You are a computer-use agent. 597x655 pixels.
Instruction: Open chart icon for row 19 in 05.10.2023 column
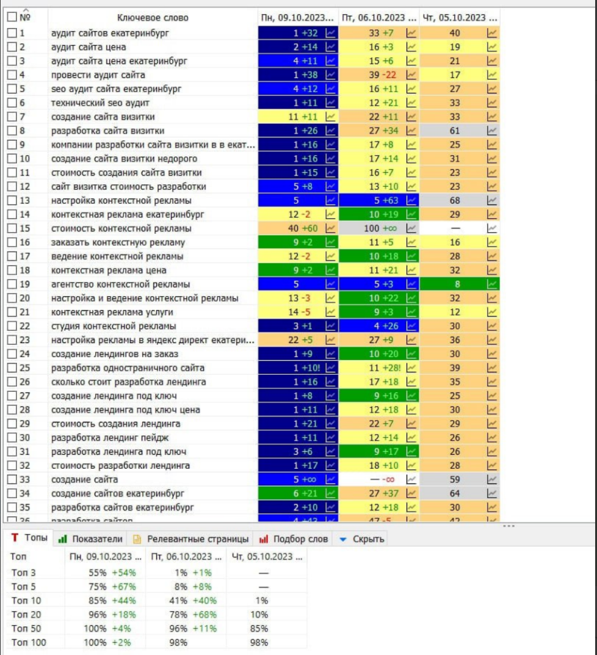tap(491, 284)
